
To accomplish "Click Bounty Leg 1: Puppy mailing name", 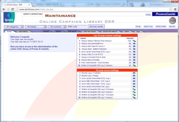I will click(90, 76).
